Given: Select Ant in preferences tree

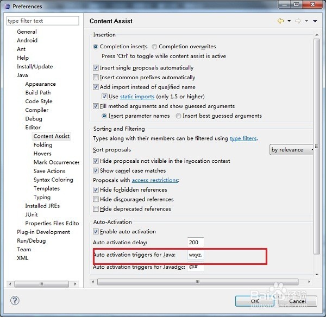Looking at the screenshot, I should (x=21, y=49).
